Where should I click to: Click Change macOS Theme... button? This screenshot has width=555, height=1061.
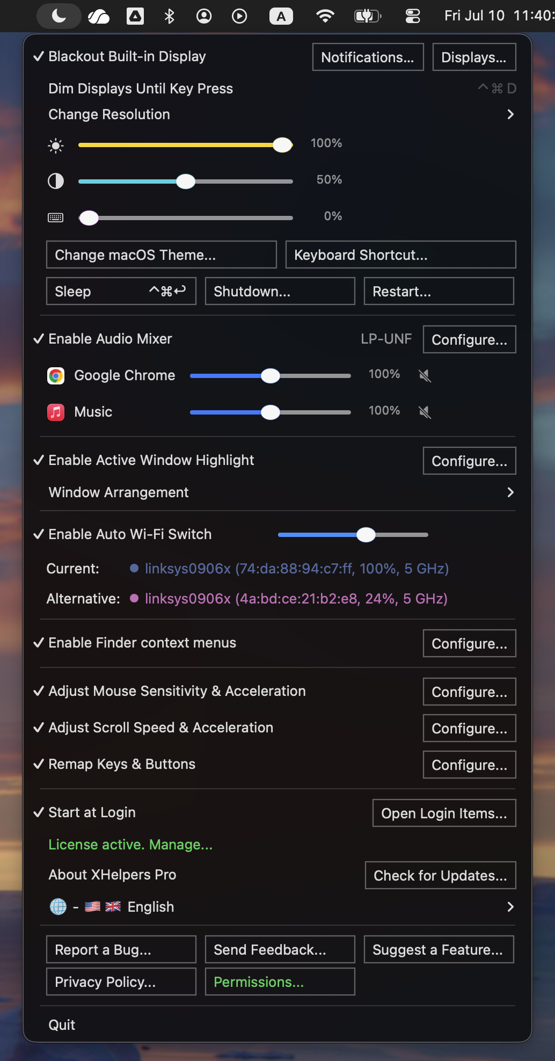(162, 255)
